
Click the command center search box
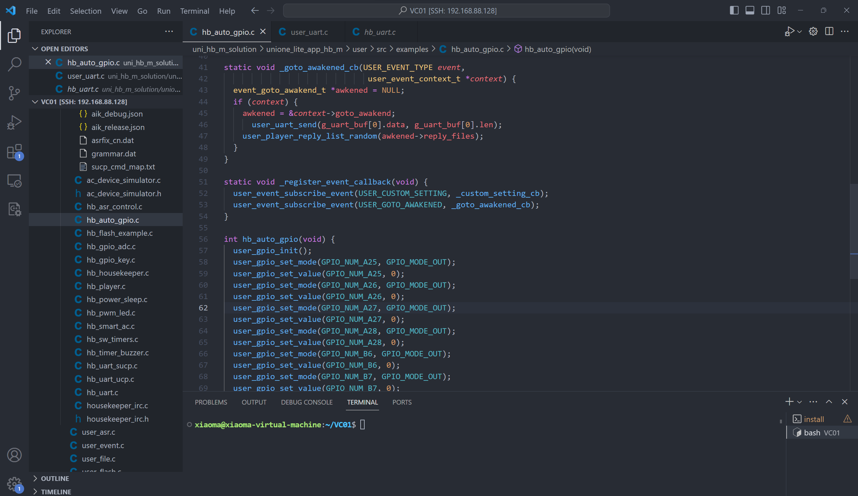(446, 10)
